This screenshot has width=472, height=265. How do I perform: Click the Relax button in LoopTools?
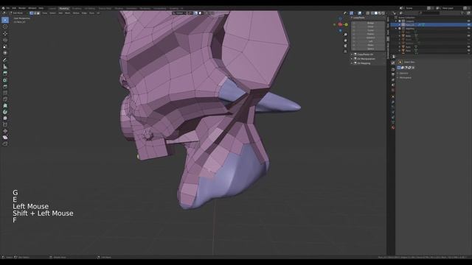(x=370, y=45)
